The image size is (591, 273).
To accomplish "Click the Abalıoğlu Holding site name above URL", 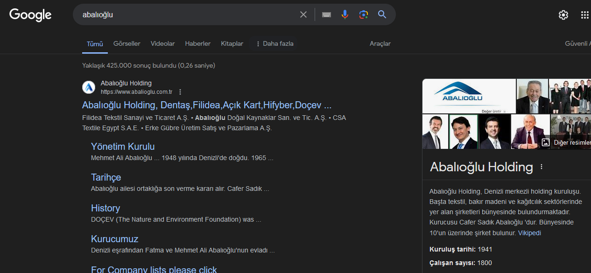I will (x=126, y=83).
